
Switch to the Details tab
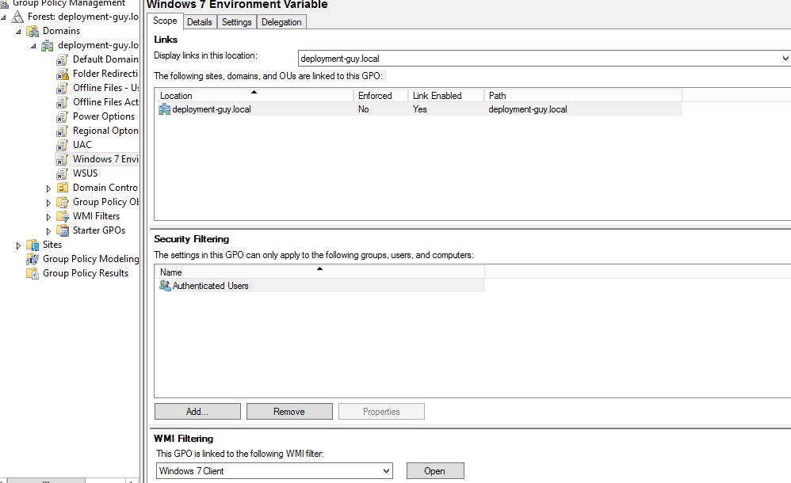pyautogui.click(x=199, y=22)
